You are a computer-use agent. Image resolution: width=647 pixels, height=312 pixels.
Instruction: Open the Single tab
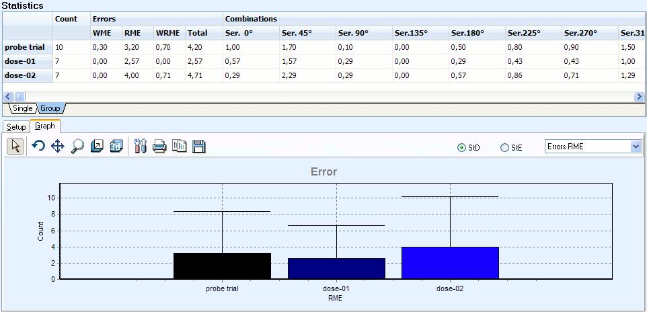coord(22,108)
